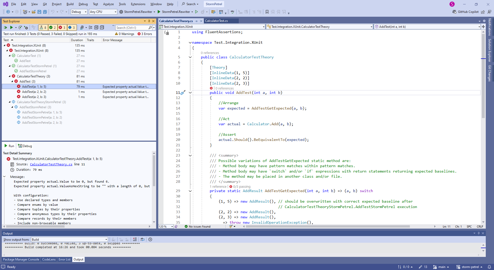Run all tests in view
The width and height of the screenshot is (494, 270).
coord(5,28)
